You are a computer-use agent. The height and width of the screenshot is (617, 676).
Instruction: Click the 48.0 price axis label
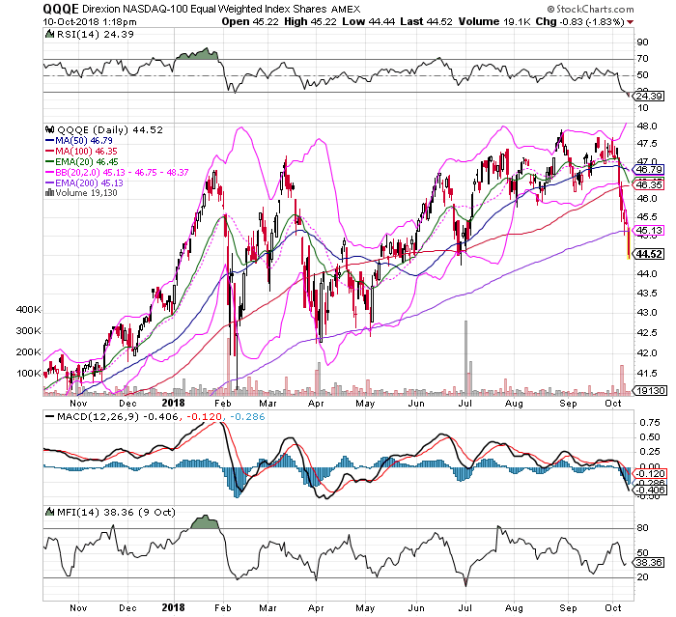pyautogui.click(x=648, y=126)
